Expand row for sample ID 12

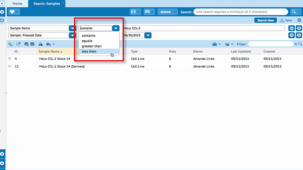click(x=9, y=66)
